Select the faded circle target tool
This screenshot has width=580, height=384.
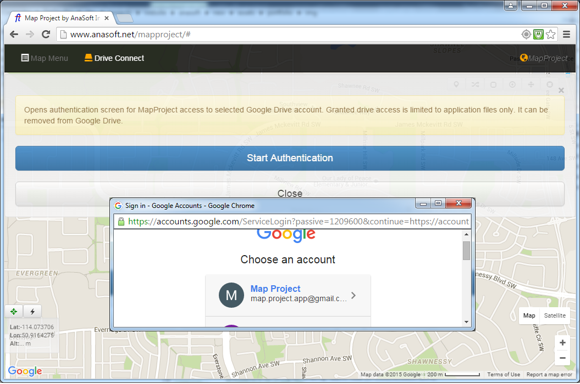coord(512,84)
